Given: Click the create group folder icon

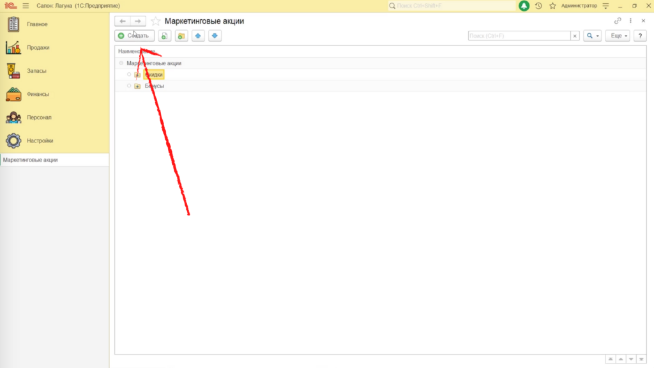Looking at the screenshot, I should [x=181, y=36].
